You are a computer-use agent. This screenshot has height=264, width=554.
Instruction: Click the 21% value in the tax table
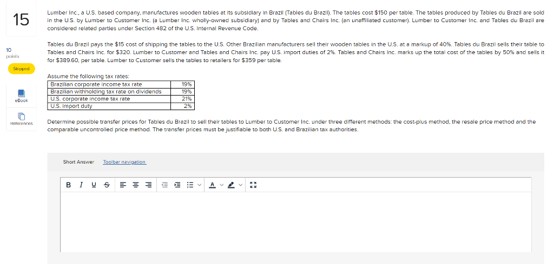187,99
